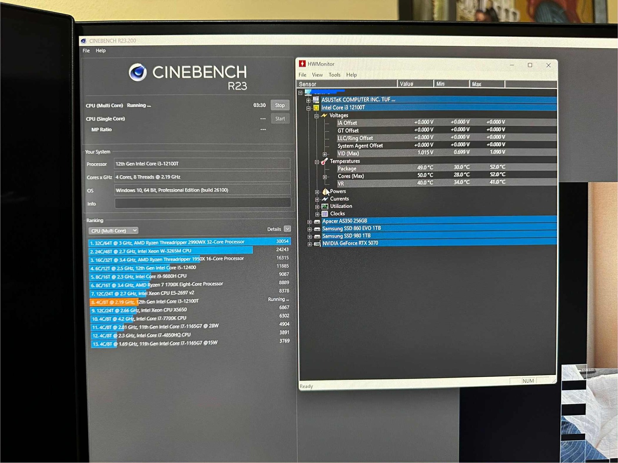Open the Cinebench Help menu
618x463 pixels.
pos(101,51)
